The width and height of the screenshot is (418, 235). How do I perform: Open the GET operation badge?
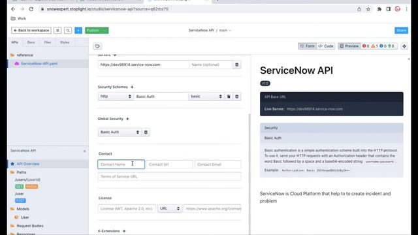(19, 187)
